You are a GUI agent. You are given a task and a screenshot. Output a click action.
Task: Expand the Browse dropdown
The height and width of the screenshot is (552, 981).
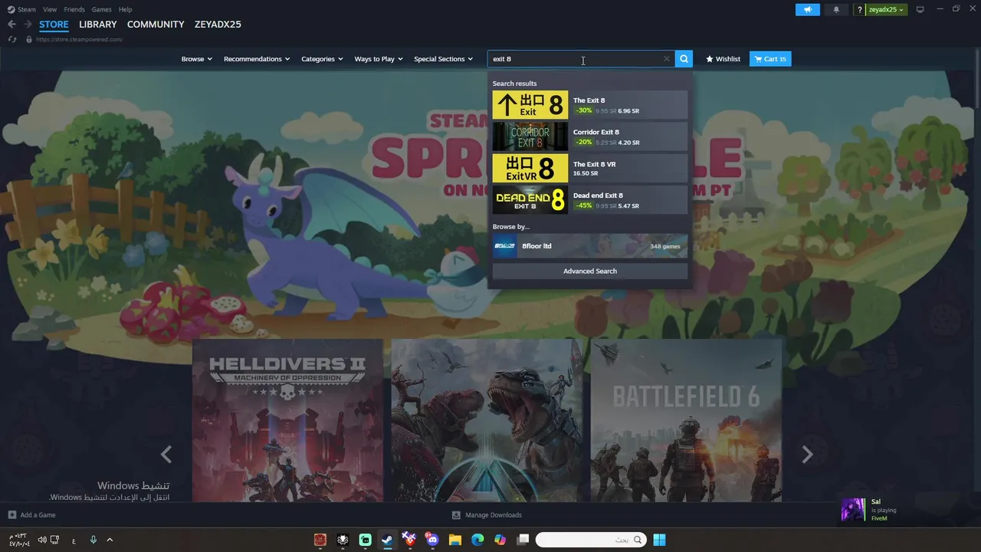coord(196,59)
